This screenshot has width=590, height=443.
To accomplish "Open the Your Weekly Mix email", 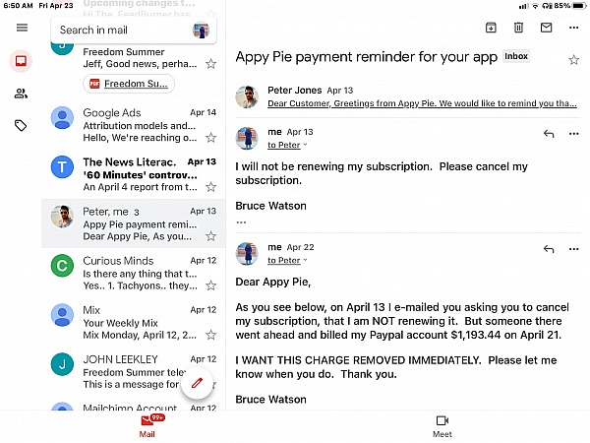I will [134, 323].
